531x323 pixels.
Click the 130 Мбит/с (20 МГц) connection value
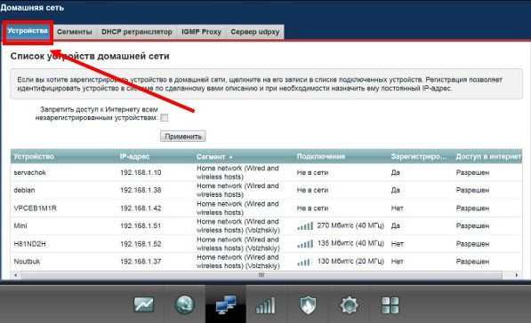[350, 261]
